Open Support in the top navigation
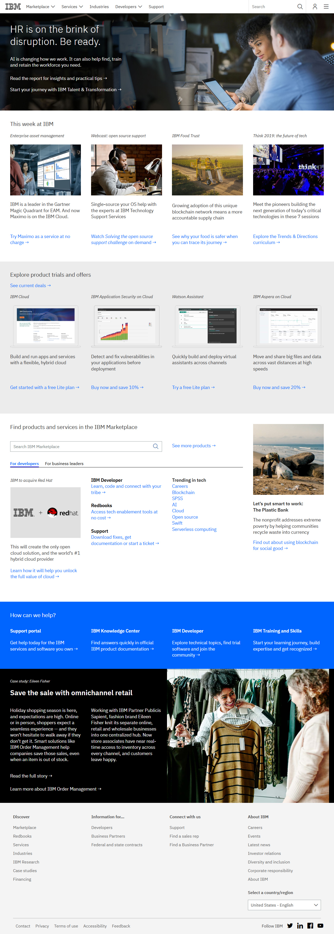 [156, 7]
